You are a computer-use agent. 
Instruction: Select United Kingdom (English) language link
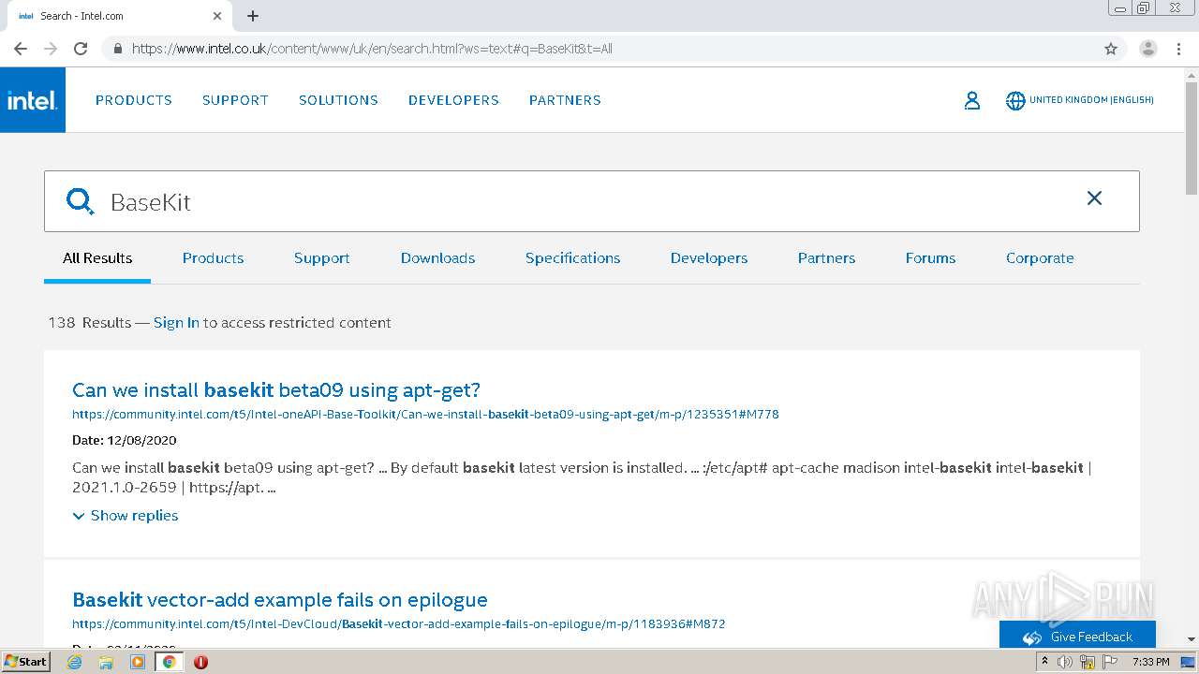(x=1091, y=100)
